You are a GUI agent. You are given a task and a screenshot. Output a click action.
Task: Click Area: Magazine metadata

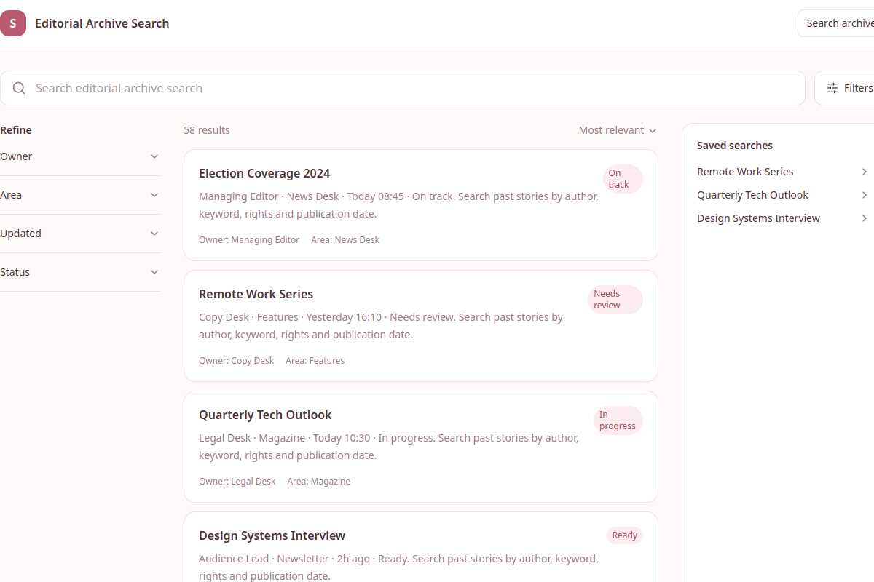click(319, 481)
